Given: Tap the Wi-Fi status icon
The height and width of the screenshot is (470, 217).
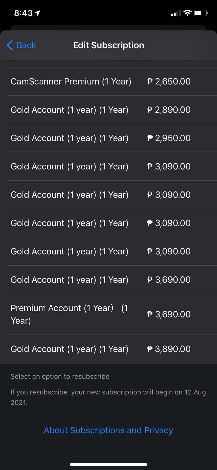Looking at the screenshot, I should 187,13.
